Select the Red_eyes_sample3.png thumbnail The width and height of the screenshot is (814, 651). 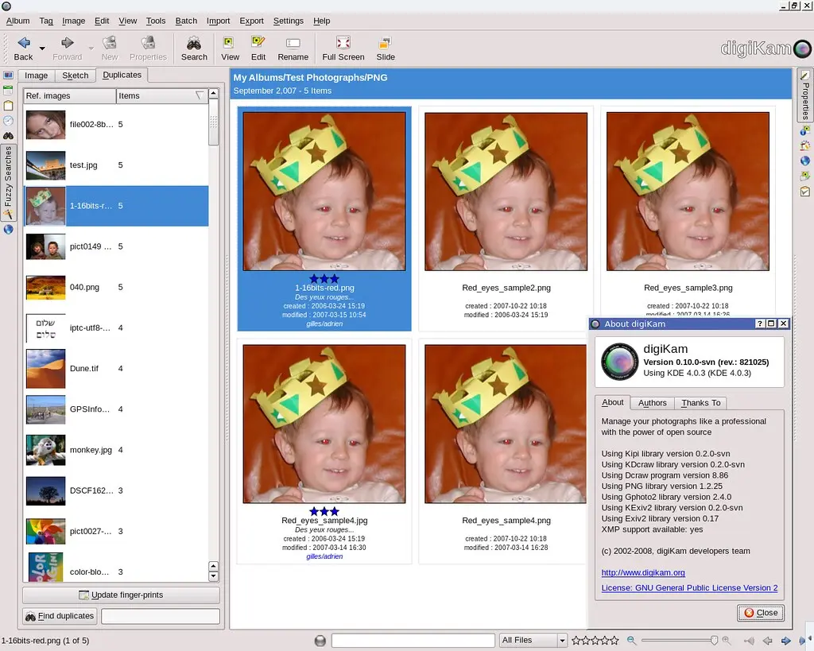688,192
